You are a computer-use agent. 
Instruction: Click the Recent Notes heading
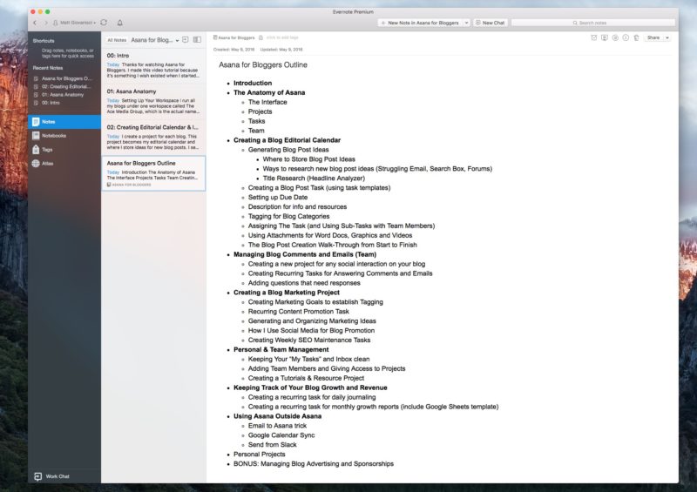[48, 68]
